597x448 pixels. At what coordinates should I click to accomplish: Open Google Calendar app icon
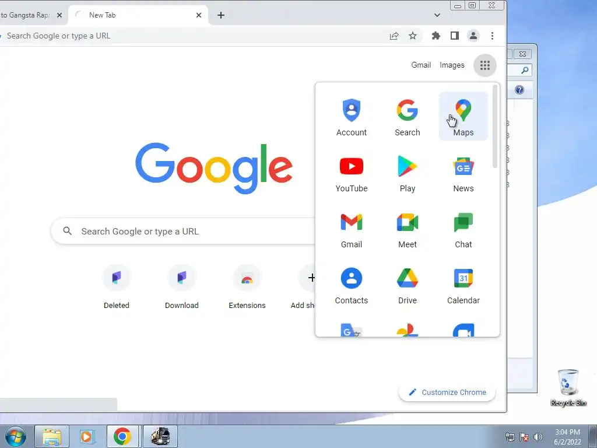coord(463,285)
